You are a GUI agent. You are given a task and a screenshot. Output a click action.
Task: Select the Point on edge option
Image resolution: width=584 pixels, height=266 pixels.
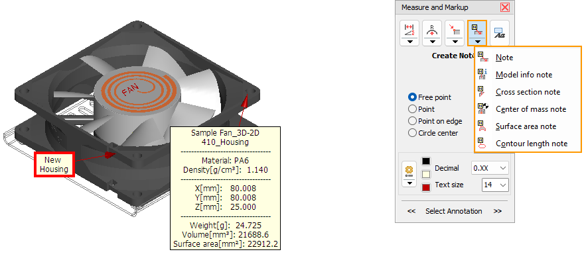413,121
